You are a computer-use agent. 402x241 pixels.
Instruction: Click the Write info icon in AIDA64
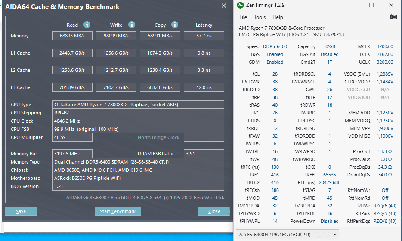pos(132,25)
